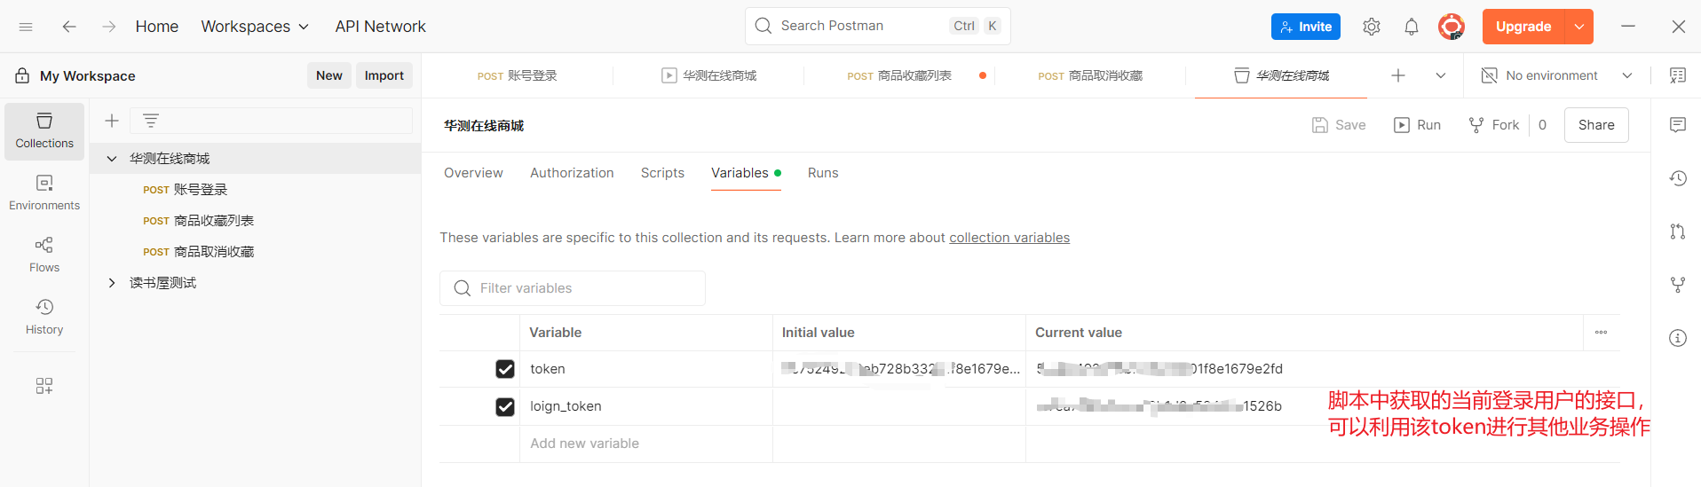This screenshot has height=487, width=1701.
Task: Open the collection info icon
Action: coord(1677,338)
